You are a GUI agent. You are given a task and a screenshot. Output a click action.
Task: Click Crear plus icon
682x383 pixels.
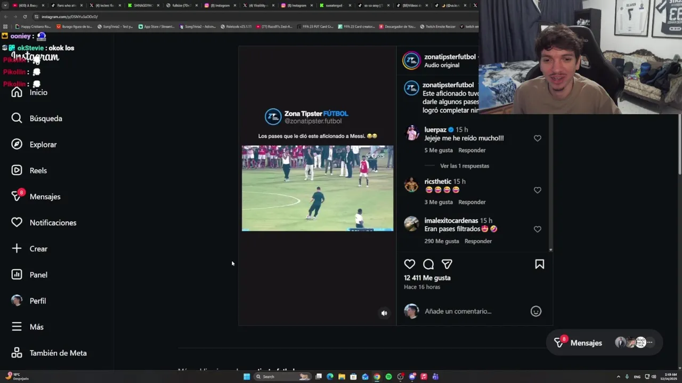coord(30,249)
